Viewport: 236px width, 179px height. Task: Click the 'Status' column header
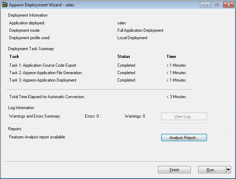[124, 56]
